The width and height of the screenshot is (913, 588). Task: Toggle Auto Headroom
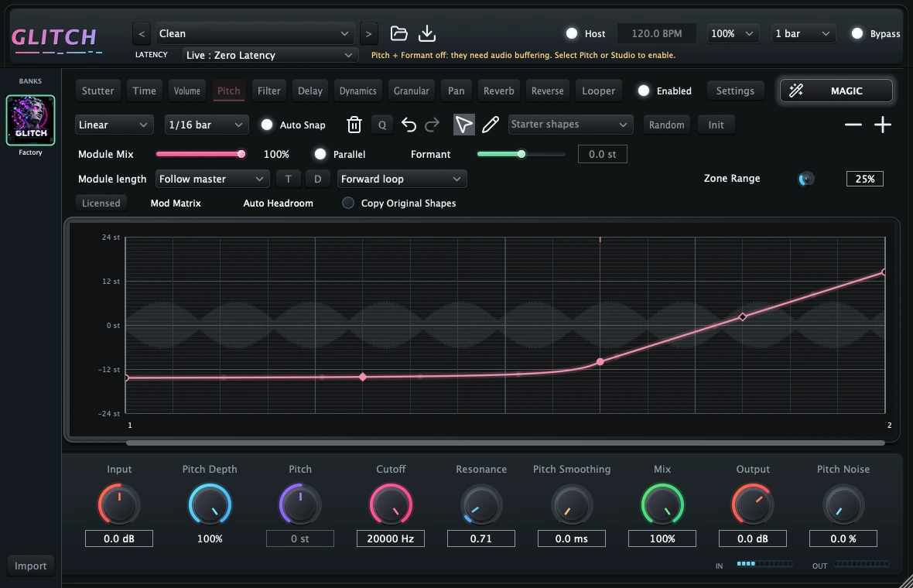[278, 203]
